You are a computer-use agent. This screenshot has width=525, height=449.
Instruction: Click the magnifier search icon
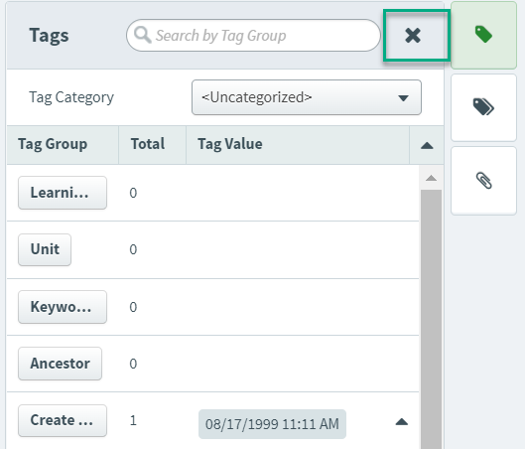click(x=143, y=35)
